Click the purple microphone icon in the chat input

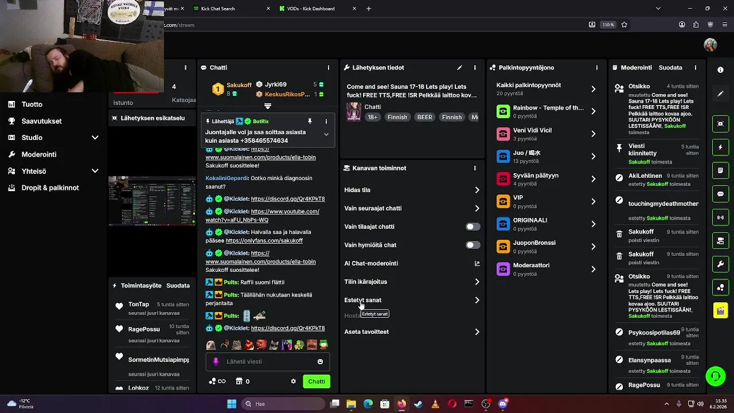click(216, 361)
